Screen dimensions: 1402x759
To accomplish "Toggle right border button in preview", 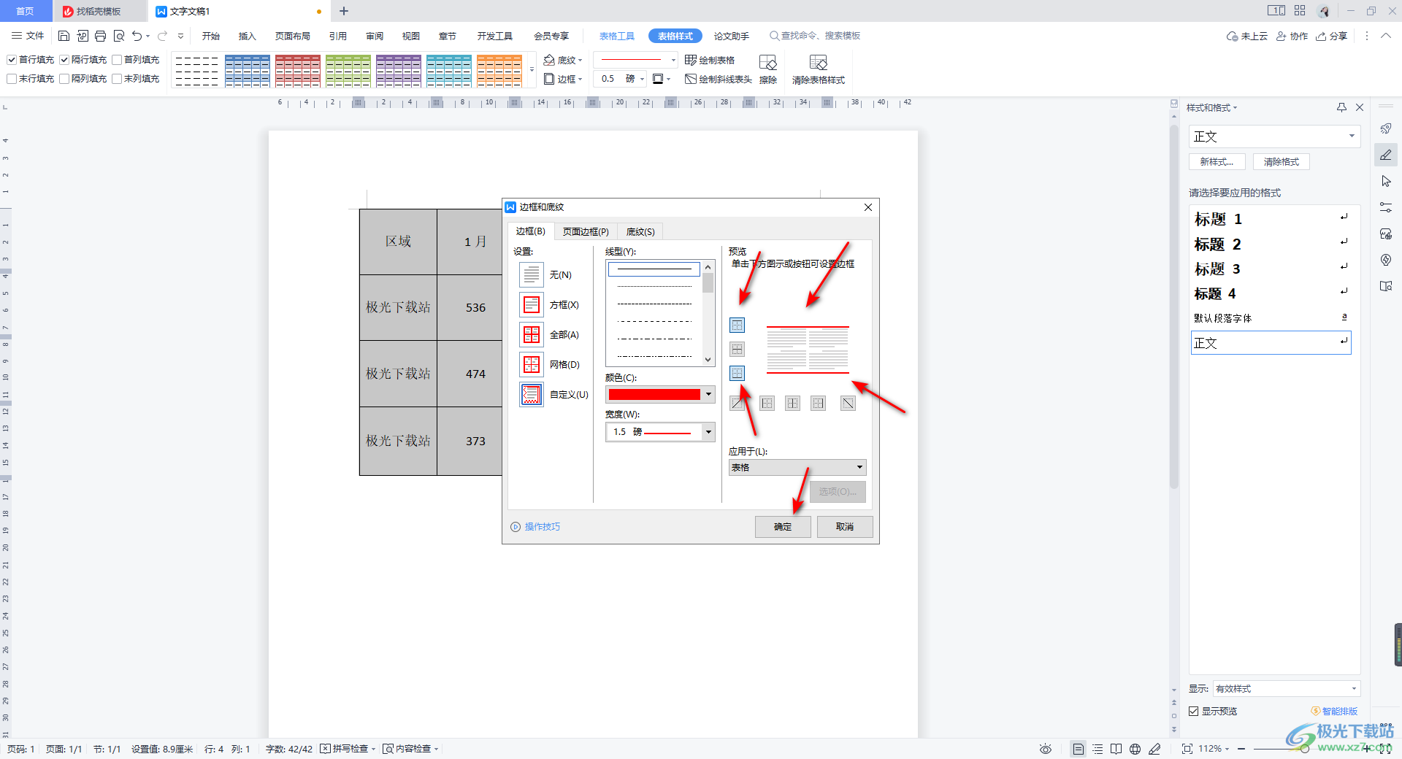I will click(x=818, y=404).
